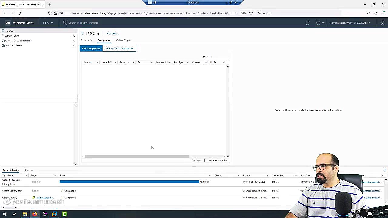Open the Stored Location column dropdown arrow
388x218 pixels.
pos(133,62)
